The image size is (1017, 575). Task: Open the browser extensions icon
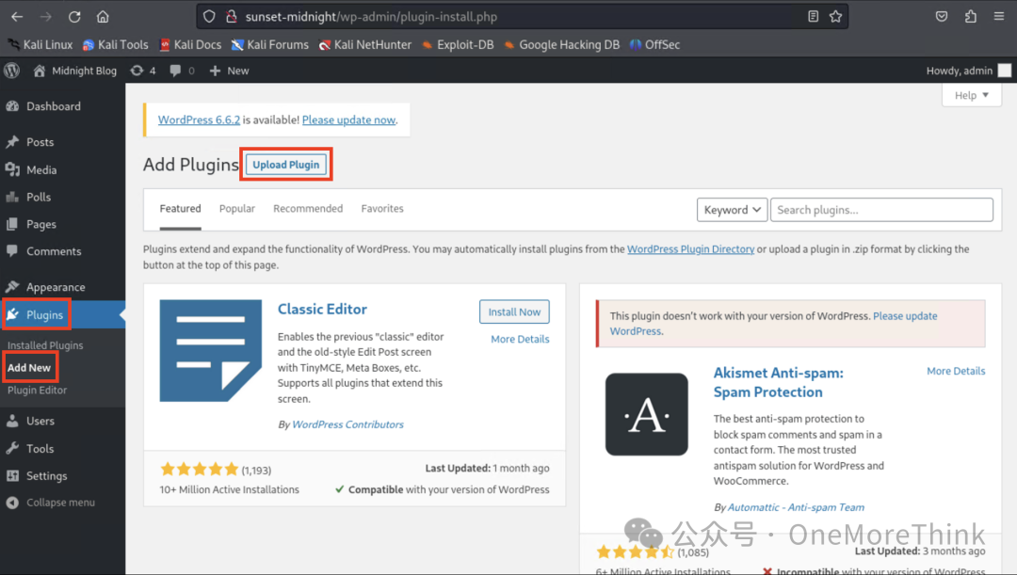pos(970,16)
